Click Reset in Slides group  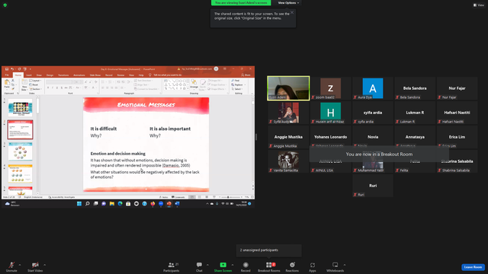(x=34, y=84)
